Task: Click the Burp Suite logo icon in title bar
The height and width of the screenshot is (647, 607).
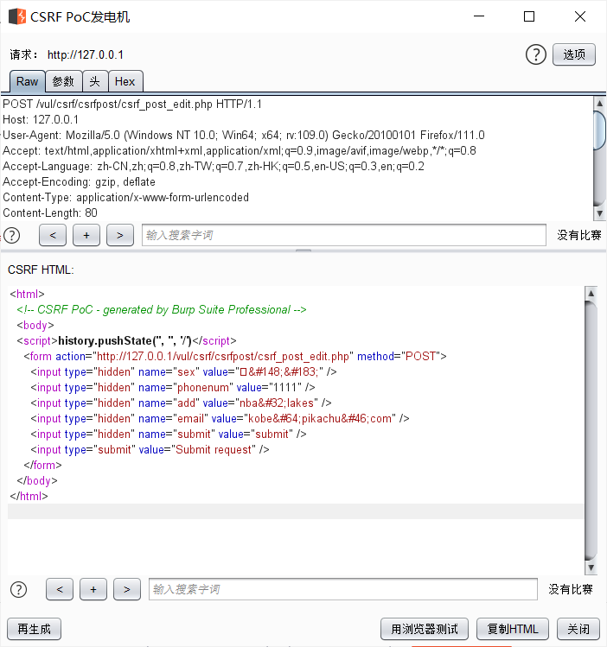Action: coord(17,16)
